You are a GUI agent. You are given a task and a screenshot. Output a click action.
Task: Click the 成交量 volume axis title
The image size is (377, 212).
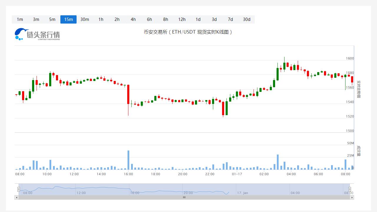[358, 151]
